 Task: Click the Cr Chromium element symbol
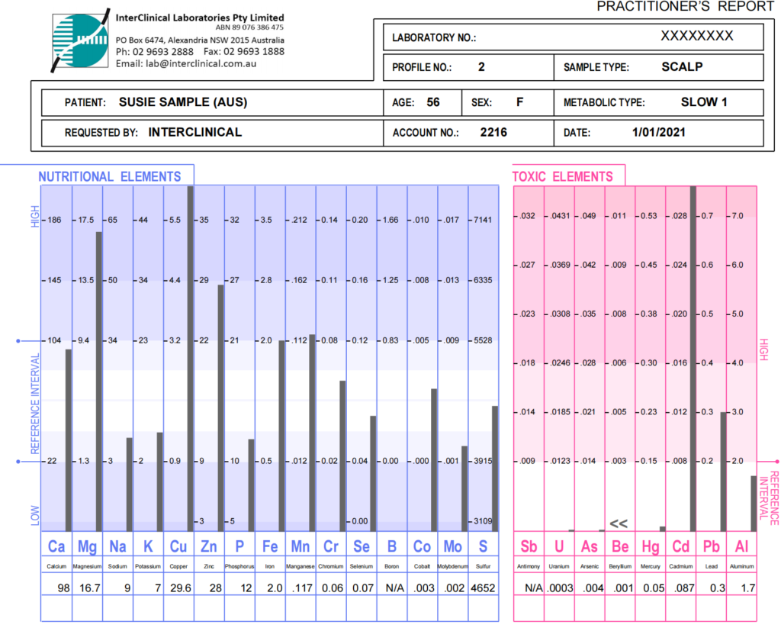[x=331, y=547]
